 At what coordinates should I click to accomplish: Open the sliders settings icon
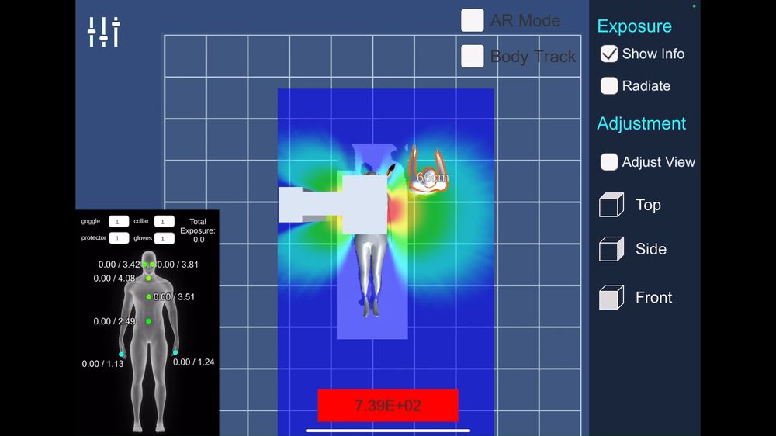pos(104,32)
